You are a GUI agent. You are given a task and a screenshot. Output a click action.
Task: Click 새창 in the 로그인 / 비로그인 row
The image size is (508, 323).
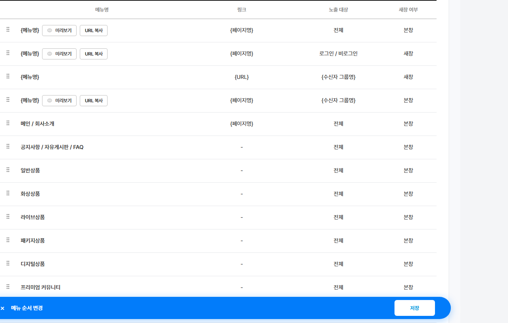408,54
